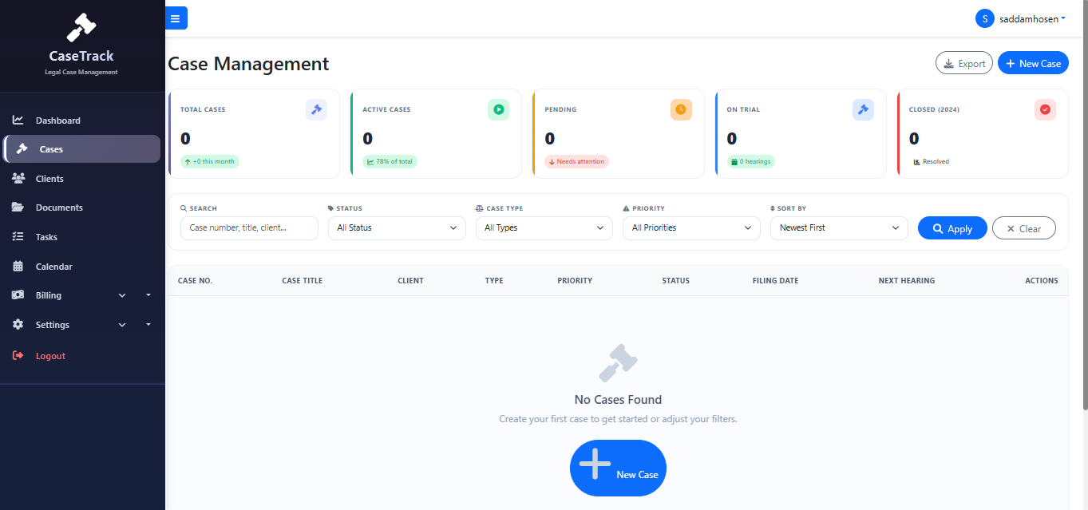Image resolution: width=1088 pixels, height=510 pixels.
Task: Open Clients in the sidebar menu
Action: [81, 179]
